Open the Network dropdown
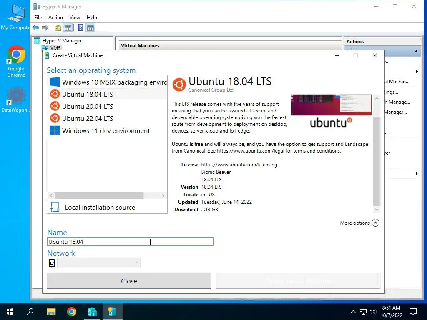 click(99, 263)
